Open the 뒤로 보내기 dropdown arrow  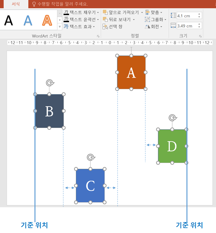click(134, 20)
